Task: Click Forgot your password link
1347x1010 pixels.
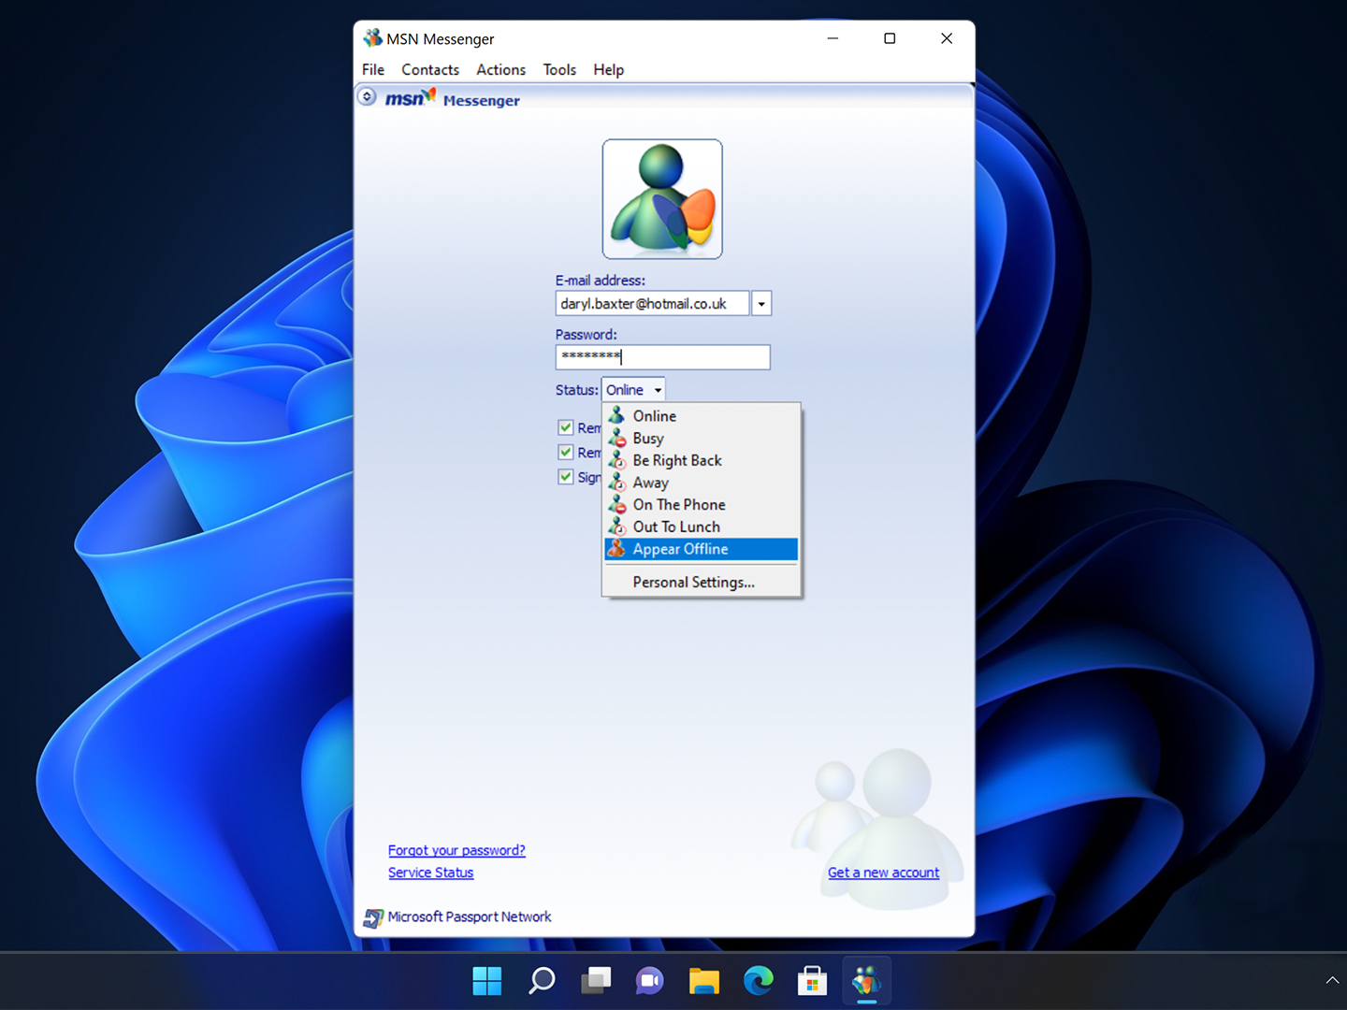Action: pyautogui.click(x=456, y=850)
